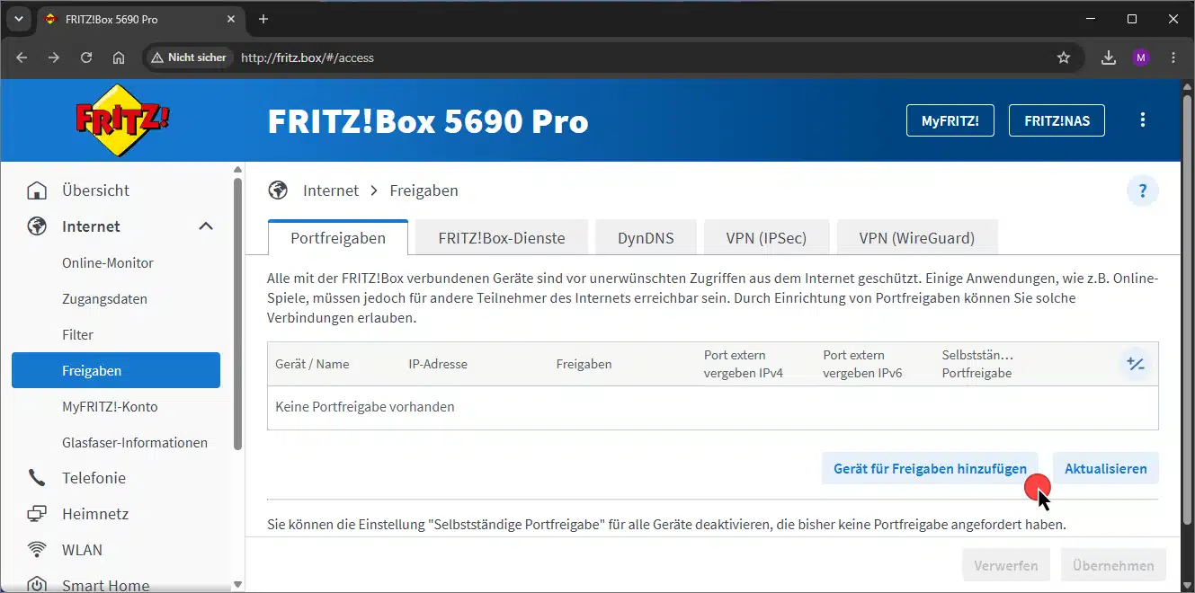
Task: Click the Gerät / Name column header
Action: [x=312, y=364]
